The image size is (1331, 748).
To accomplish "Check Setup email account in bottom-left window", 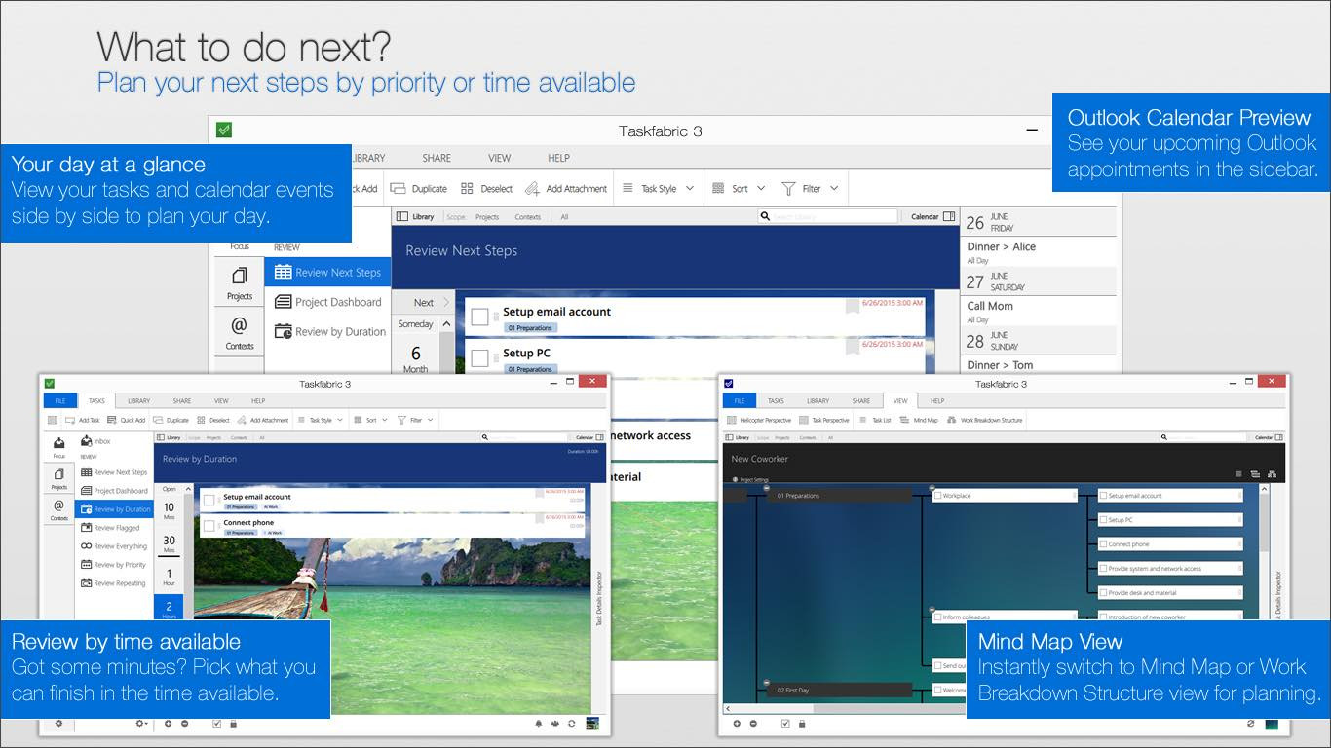I will [x=209, y=501].
